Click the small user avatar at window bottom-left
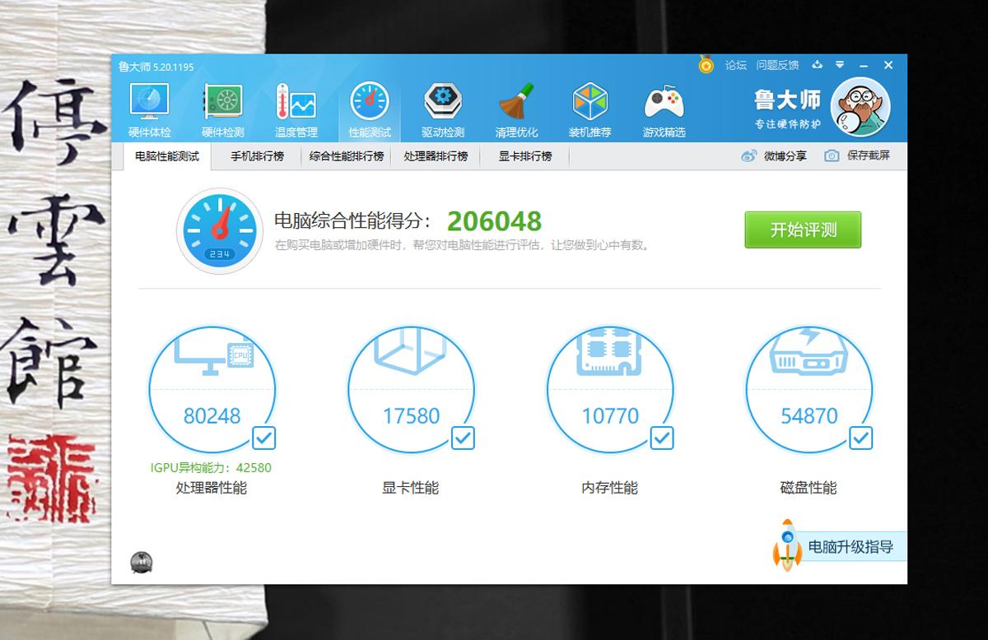This screenshot has height=640, width=988. [x=142, y=562]
